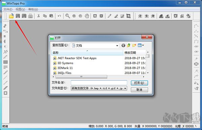This screenshot has height=130, width=202.
Task: Expand the 查找范围 location dropdown
Action: pyautogui.click(x=117, y=45)
